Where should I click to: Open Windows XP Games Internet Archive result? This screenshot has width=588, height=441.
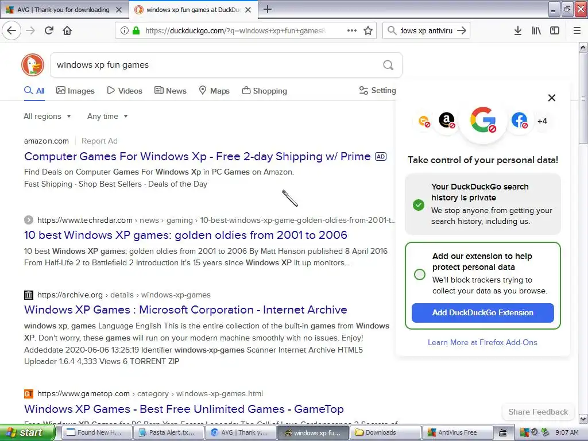point(185,310)
